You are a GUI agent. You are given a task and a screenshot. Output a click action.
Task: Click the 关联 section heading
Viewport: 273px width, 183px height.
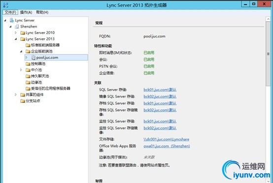(98, 83)
